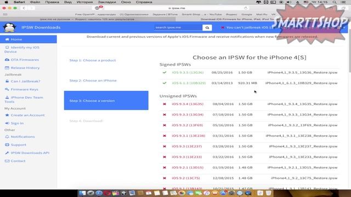Click Google bookmark in favorites bar
Screen dimensions: 351x197
point(246,14)
